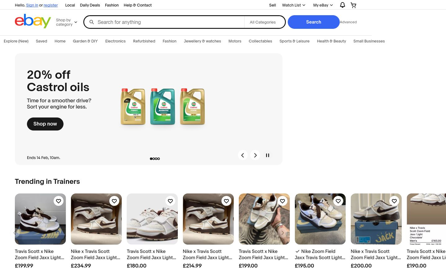Open Collectables category
This screenshot has height=279, width=446.
click(x=260, y=41)
